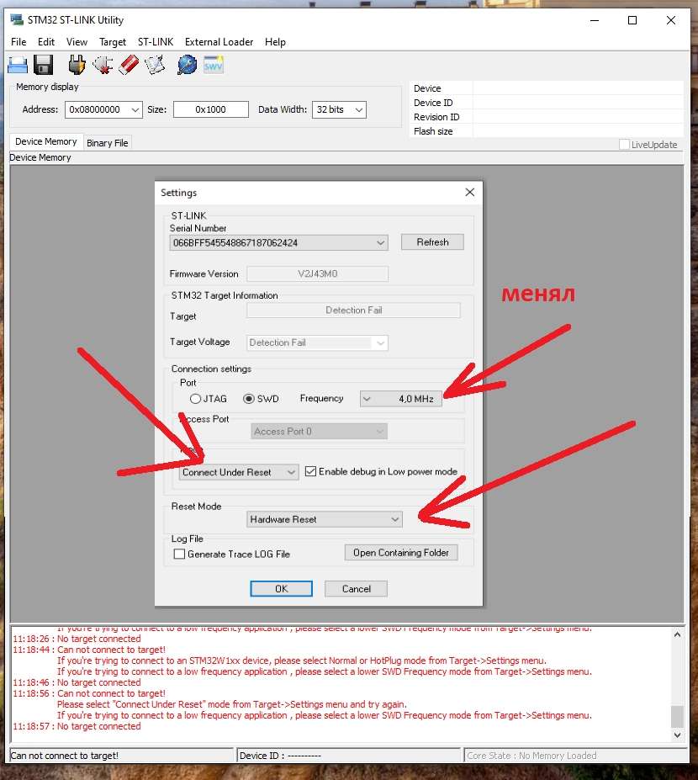Screen dimensions: 698x780
Task: Click the '11:18:57 : No target connected' log line
Action: click(77, 726)
